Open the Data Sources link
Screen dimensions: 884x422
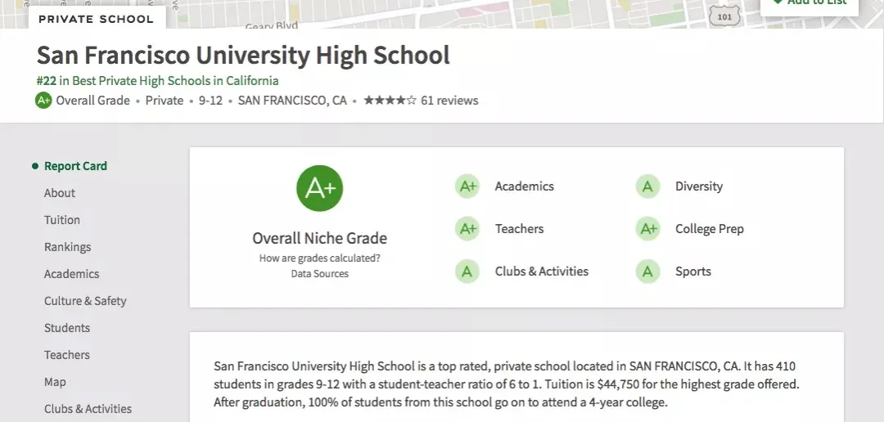[319, 274]
